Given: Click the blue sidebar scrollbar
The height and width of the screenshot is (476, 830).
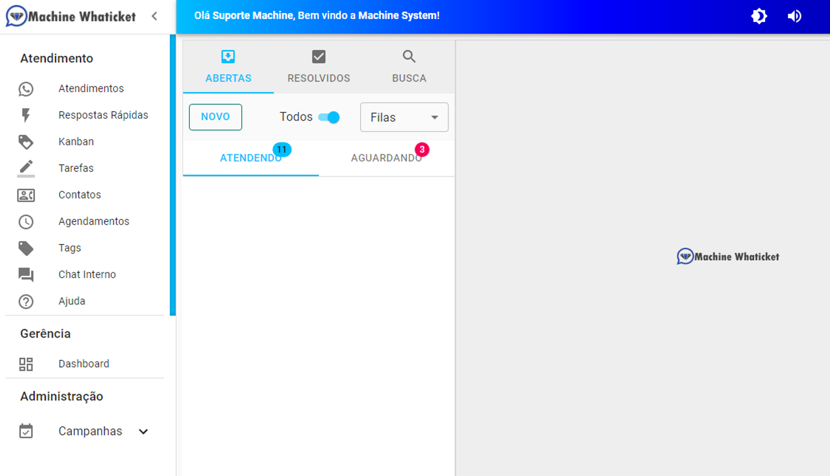Looking at the screenshot, I should coord(173,175).
